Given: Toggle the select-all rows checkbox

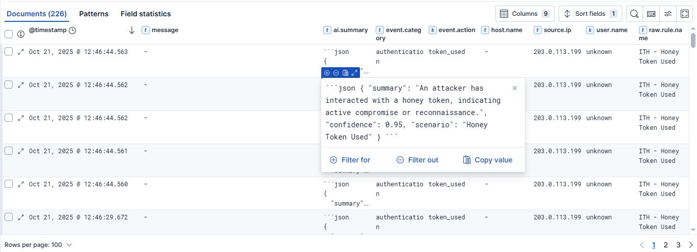Looking at the screenshot, I should [9, 34].
